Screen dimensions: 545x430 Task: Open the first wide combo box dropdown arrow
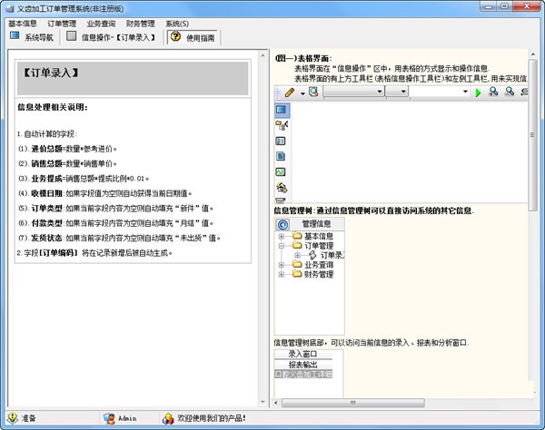(x=380, y=92)
